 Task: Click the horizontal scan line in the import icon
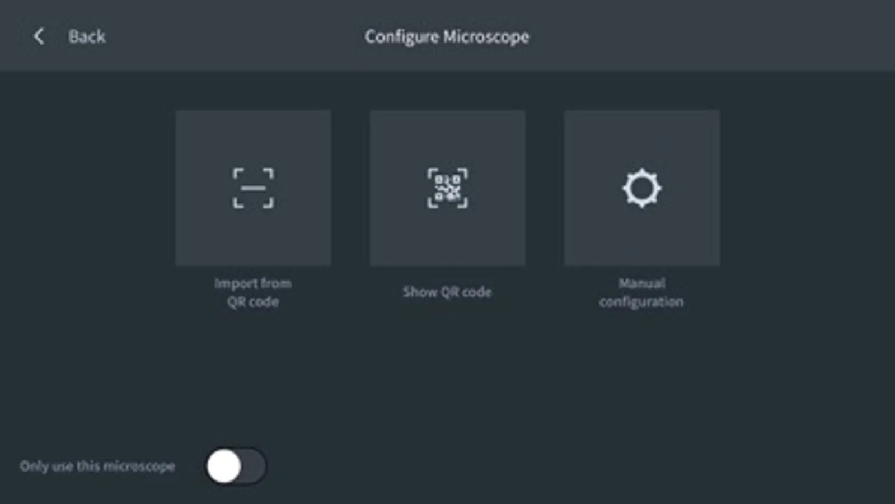click(253, 188)
